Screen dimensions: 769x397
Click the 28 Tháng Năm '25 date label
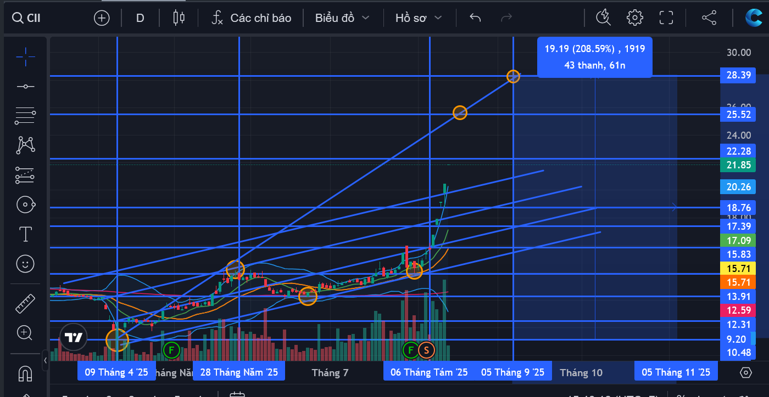pyautogui.click(x=239, y=372)
